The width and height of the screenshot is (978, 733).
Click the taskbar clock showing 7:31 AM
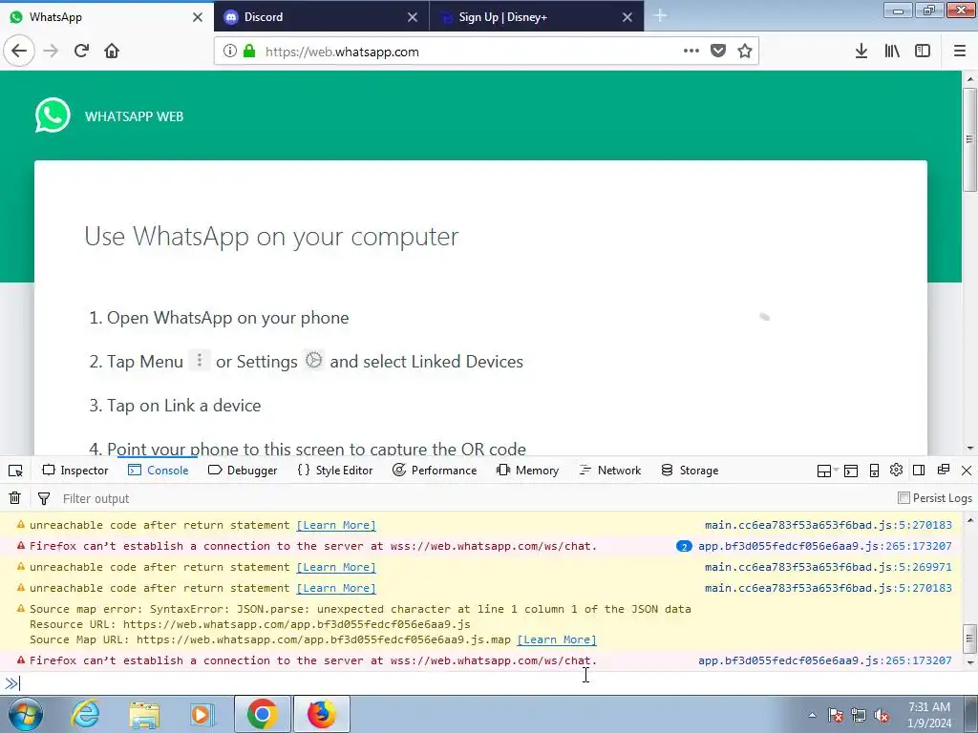929,715
